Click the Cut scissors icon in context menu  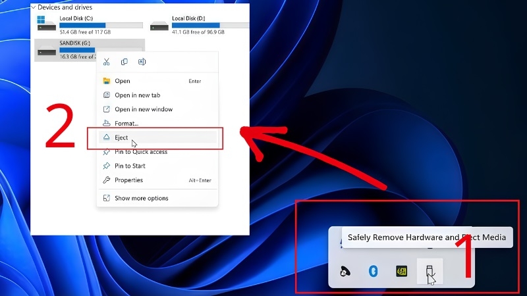click(x=107, y=62)
